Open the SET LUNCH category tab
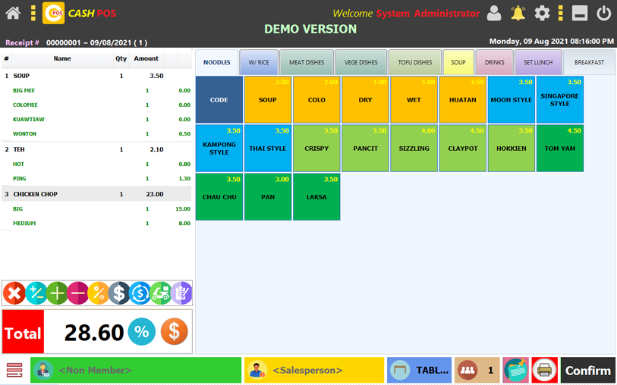Image resolution: width=617 pixels, height=385 pixels. point(538,62)
